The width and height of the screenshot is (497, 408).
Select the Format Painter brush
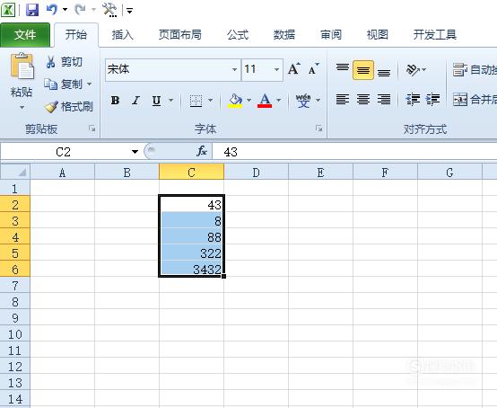coord(51,107)
